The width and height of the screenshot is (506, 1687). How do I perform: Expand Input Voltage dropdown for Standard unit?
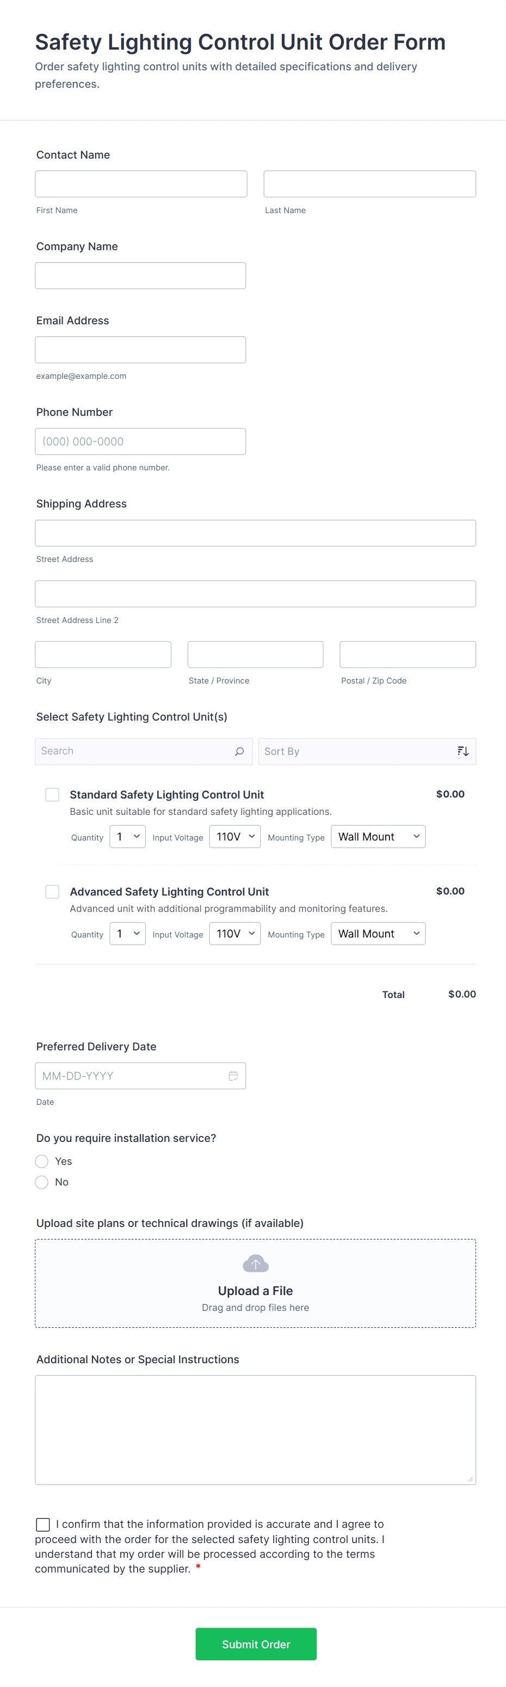(x=235, y=836)
